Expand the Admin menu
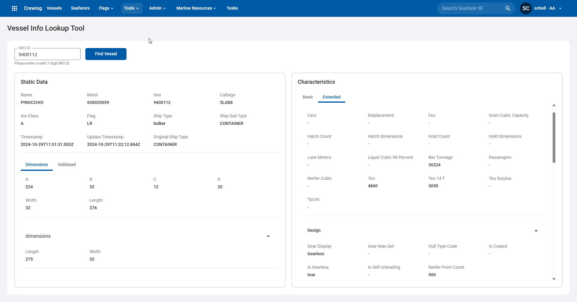The height and width of the screenshot is (302, 577). coord(157,8)
